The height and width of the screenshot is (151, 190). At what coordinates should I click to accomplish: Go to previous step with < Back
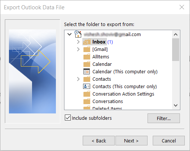coord(99,141)
